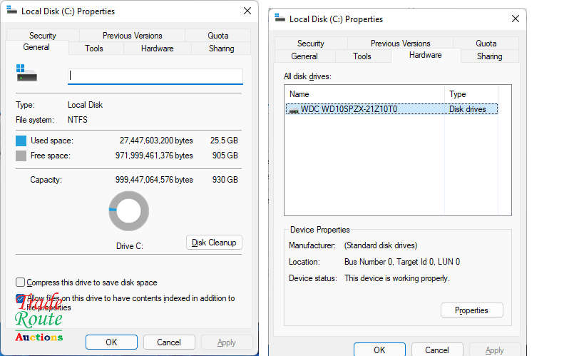This screenshot has width=584, height=356.
Task: Enable Compress this drive checkbox
Action: (21, 283)
